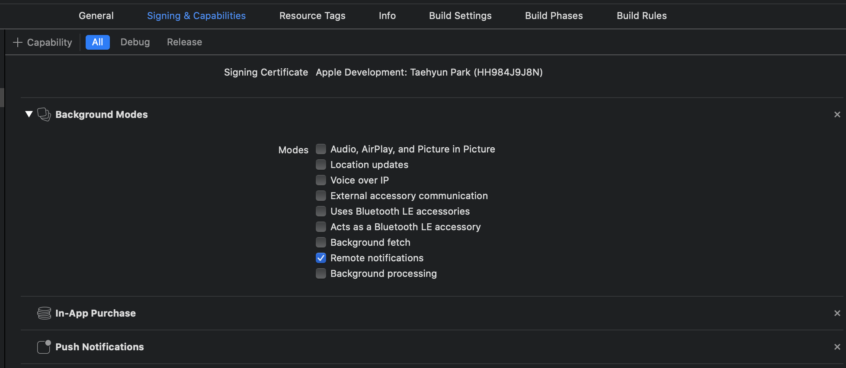Screen dimensions: 846x368
Task: Remove the In-App Purchase capability
Action: 837,313
